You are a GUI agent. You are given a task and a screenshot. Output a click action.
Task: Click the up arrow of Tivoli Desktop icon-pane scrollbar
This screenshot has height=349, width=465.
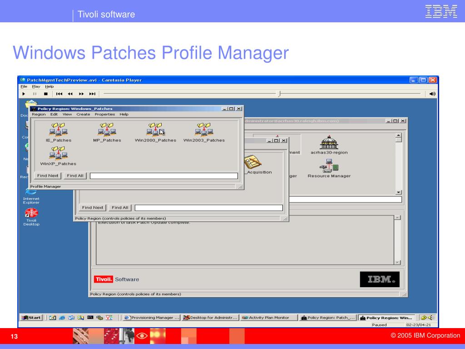pos(399,136)
